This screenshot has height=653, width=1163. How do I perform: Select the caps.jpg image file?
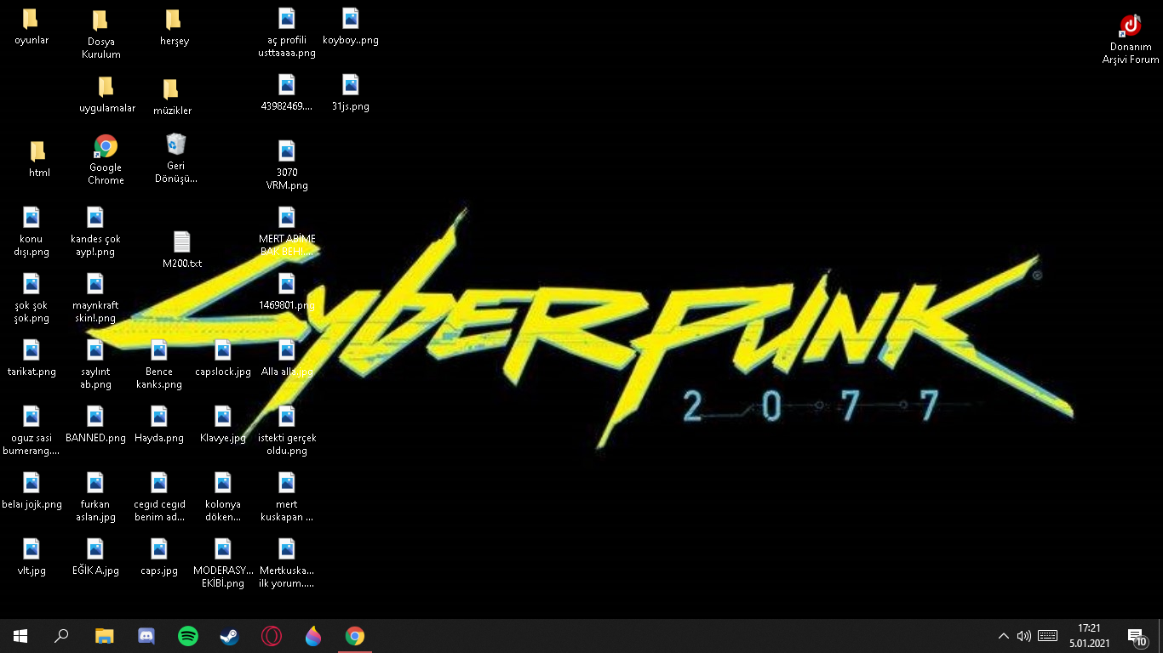159,557
